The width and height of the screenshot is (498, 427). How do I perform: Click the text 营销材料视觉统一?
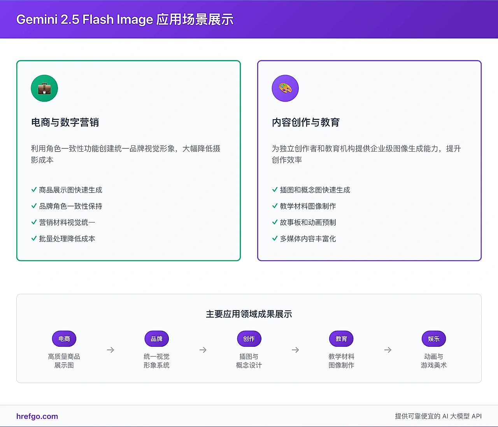pyautogui.click(x=67, y=222)
